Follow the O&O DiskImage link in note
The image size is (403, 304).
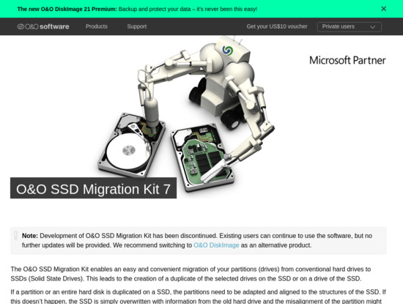[x=216, y=245]
